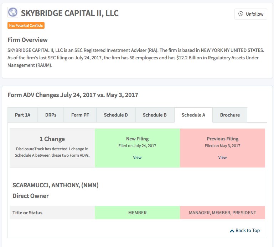Click Filed on July 24, 2017 text
Screen dimensions: 274x247
[137, 146]
